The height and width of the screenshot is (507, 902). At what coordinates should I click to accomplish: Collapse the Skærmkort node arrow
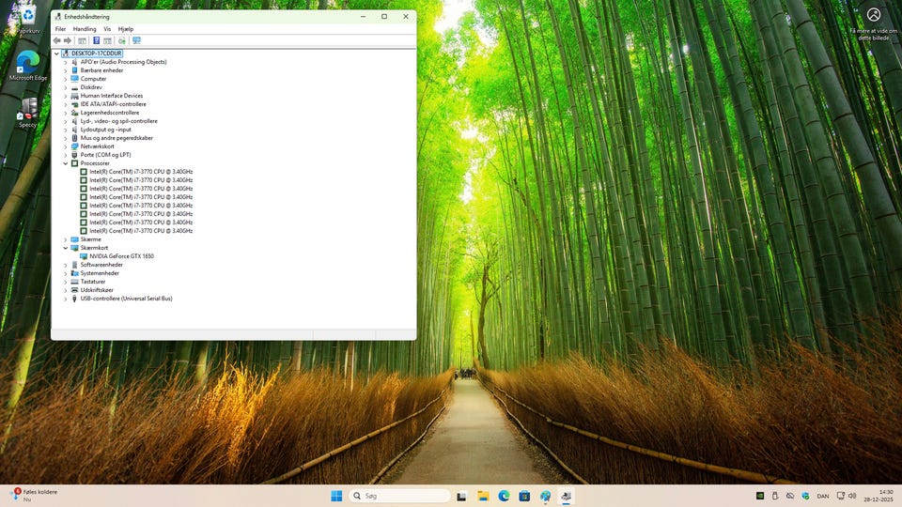(x=66, y=248)
